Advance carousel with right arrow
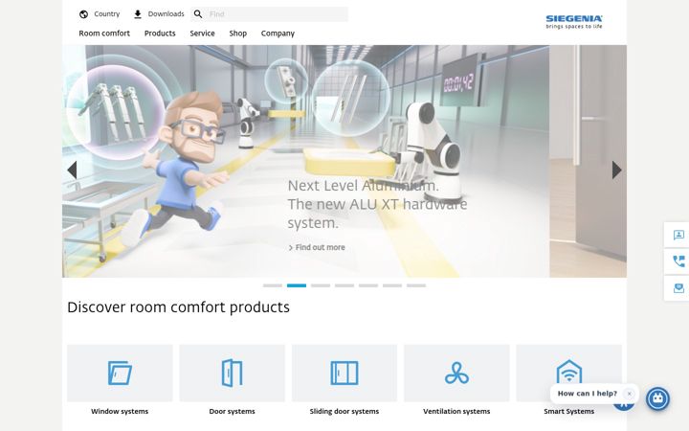Image resolution: width=689 pixels, height=431 pixels. pyautogui.click(x=616, y=170)
